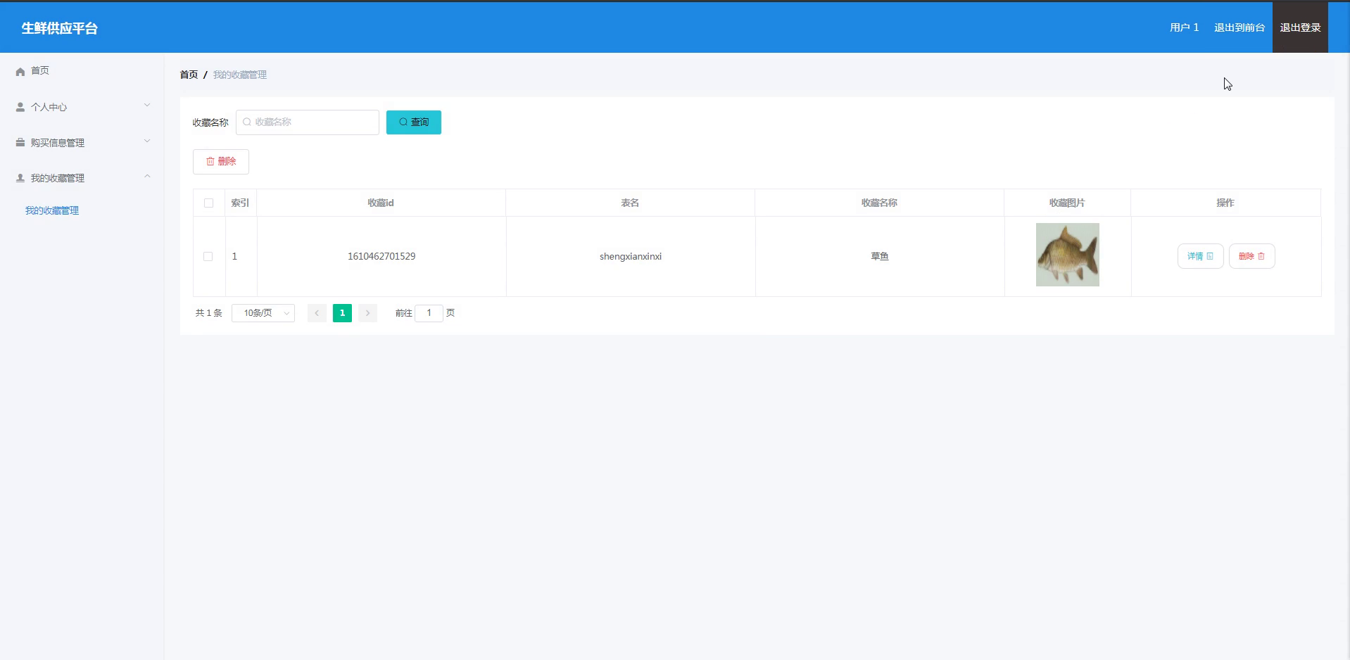Image resolution: width=1350 pixels, height=660 pixels.
Task: Select page 1 in pagination
Action: [342, 313]
